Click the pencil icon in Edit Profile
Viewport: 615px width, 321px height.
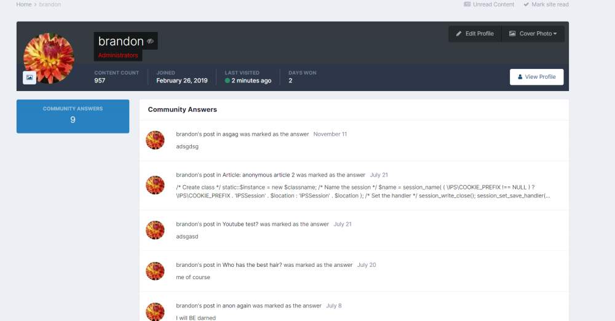point(459,34)
